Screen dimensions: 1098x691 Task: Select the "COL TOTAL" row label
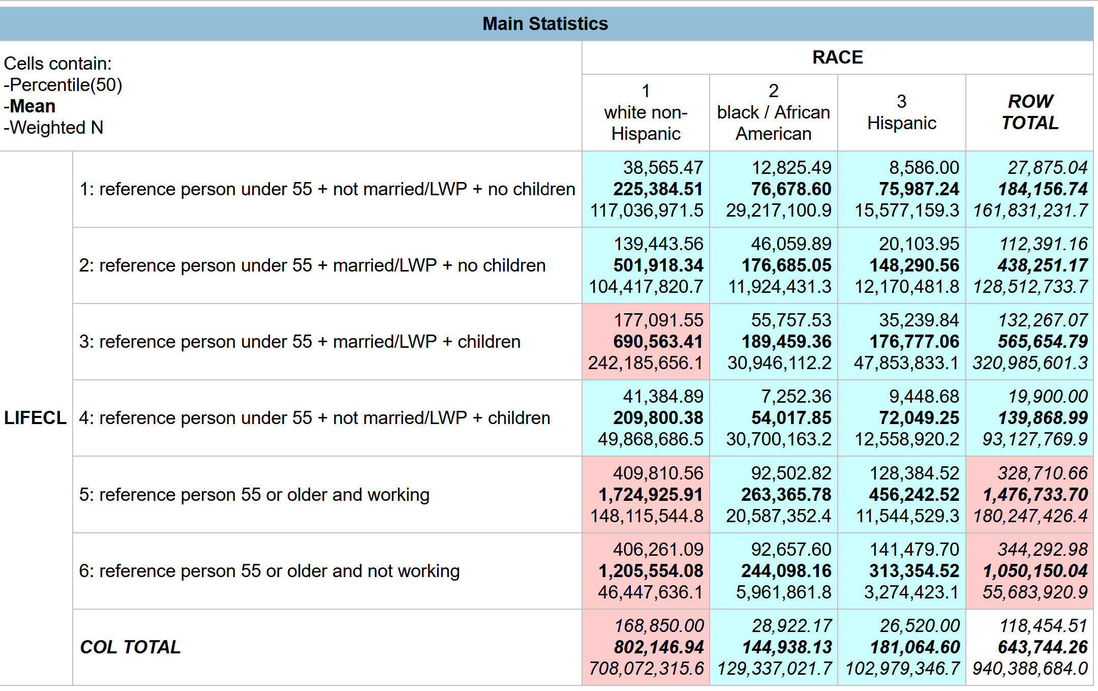coord(130,647)
